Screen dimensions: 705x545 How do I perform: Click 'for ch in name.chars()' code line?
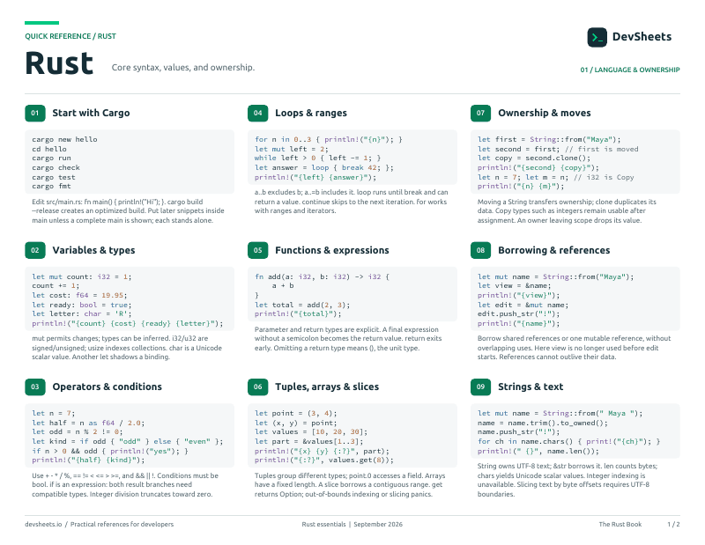click(x=568, y=441)
